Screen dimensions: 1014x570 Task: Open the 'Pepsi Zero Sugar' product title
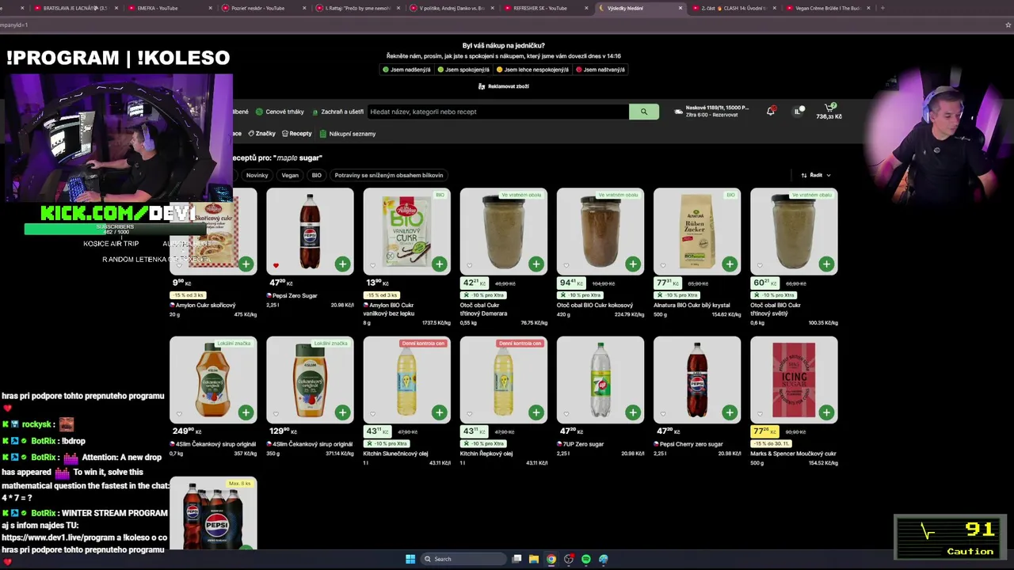coord(295,295)
